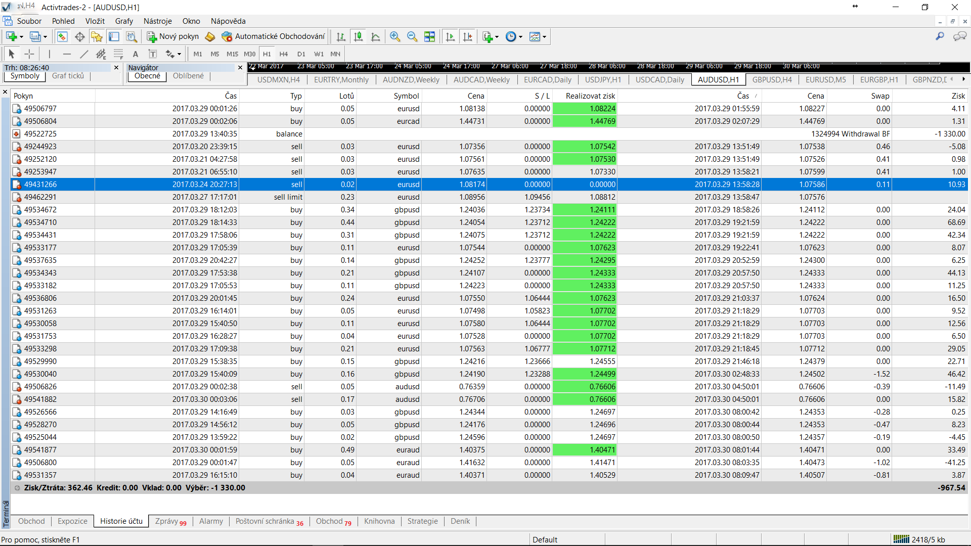
Task: Expand the Periods clock dropdown arrow
Action: [520, 36]
